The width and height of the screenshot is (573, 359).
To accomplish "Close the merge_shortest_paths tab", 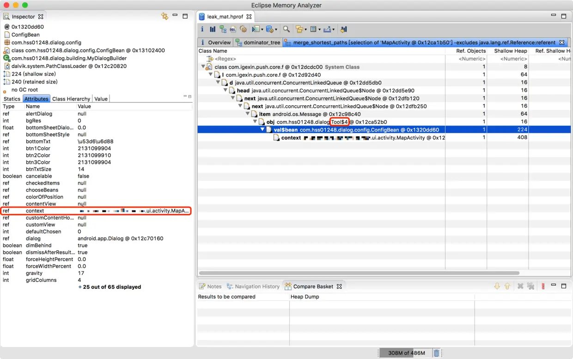I will tap(562, 42).
